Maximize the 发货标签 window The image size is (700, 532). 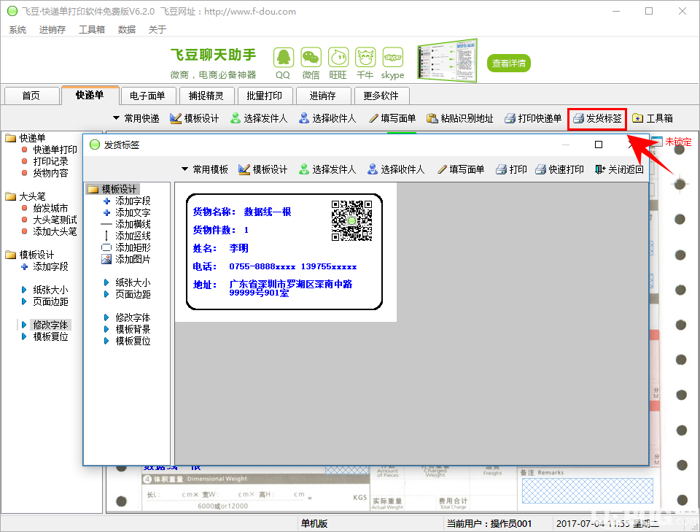[599, 144]
